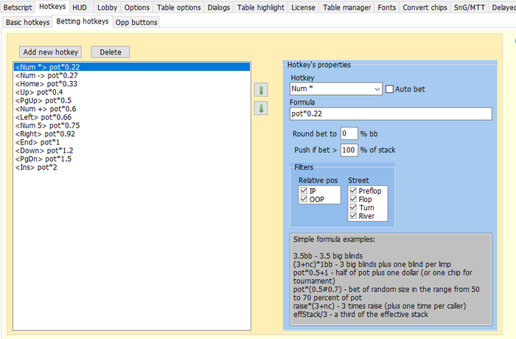Move hotkey down with green down arrow

pyautogui.click(x=261, y=108)
